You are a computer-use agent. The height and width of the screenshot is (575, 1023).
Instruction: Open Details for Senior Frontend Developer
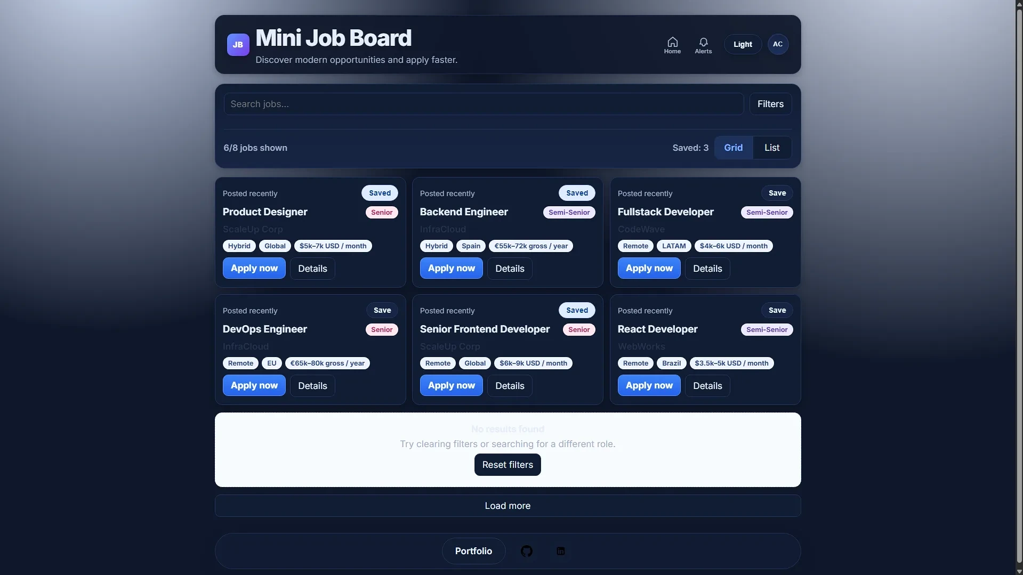point(510,386)
